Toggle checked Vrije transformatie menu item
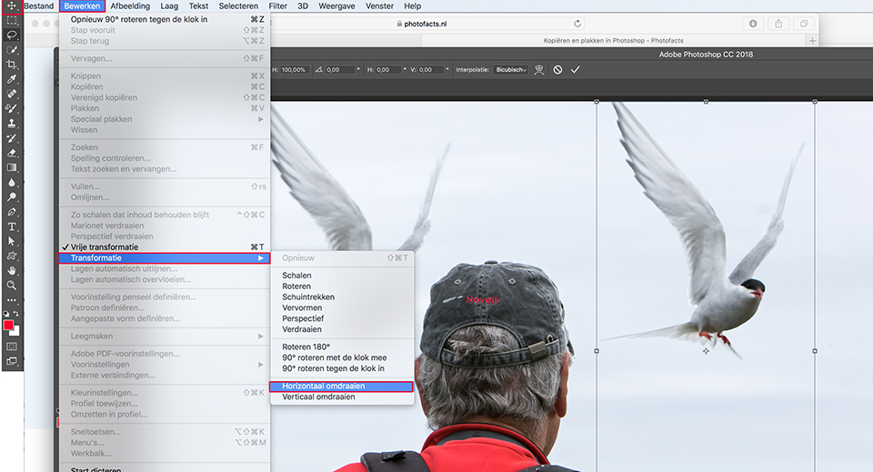Image resolution: width=873 pixels, height=472 pixels. click(x=165, y=247)
